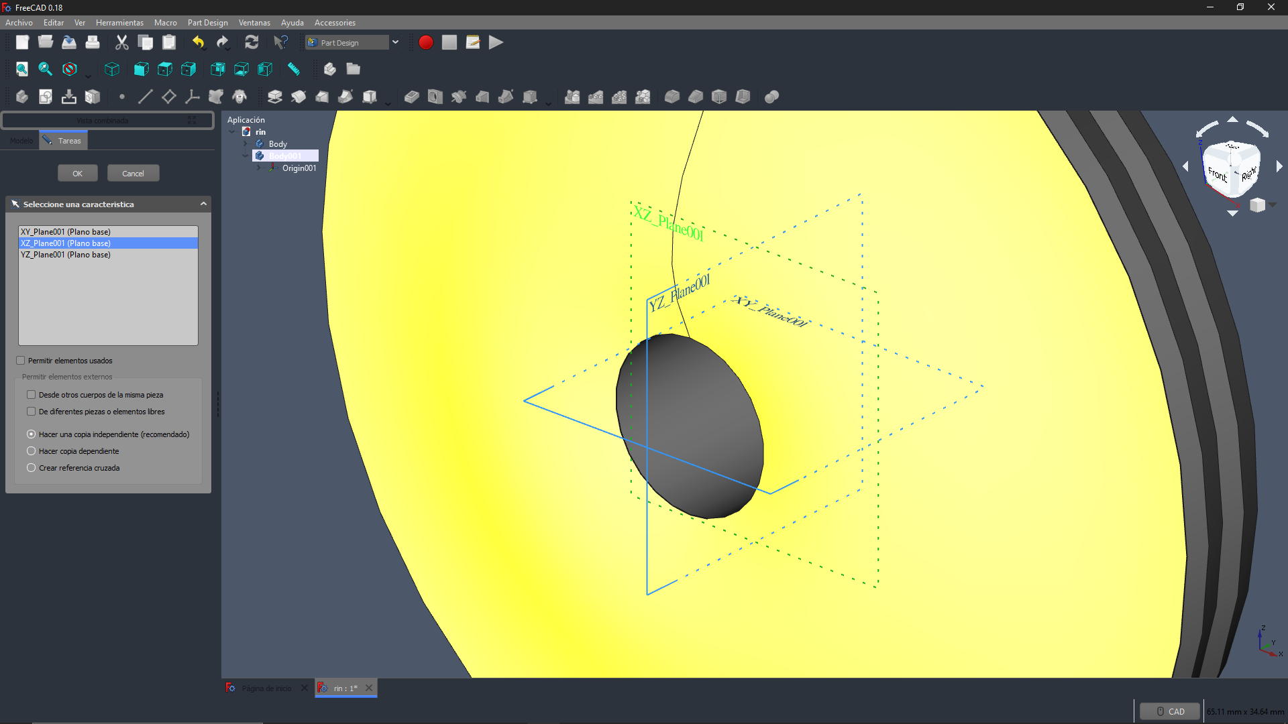Check 'Desde otros cuerpos de la misma pieza'
Image resolution: width=1288 pixels, height=724 pixels.
coord(32,395)
